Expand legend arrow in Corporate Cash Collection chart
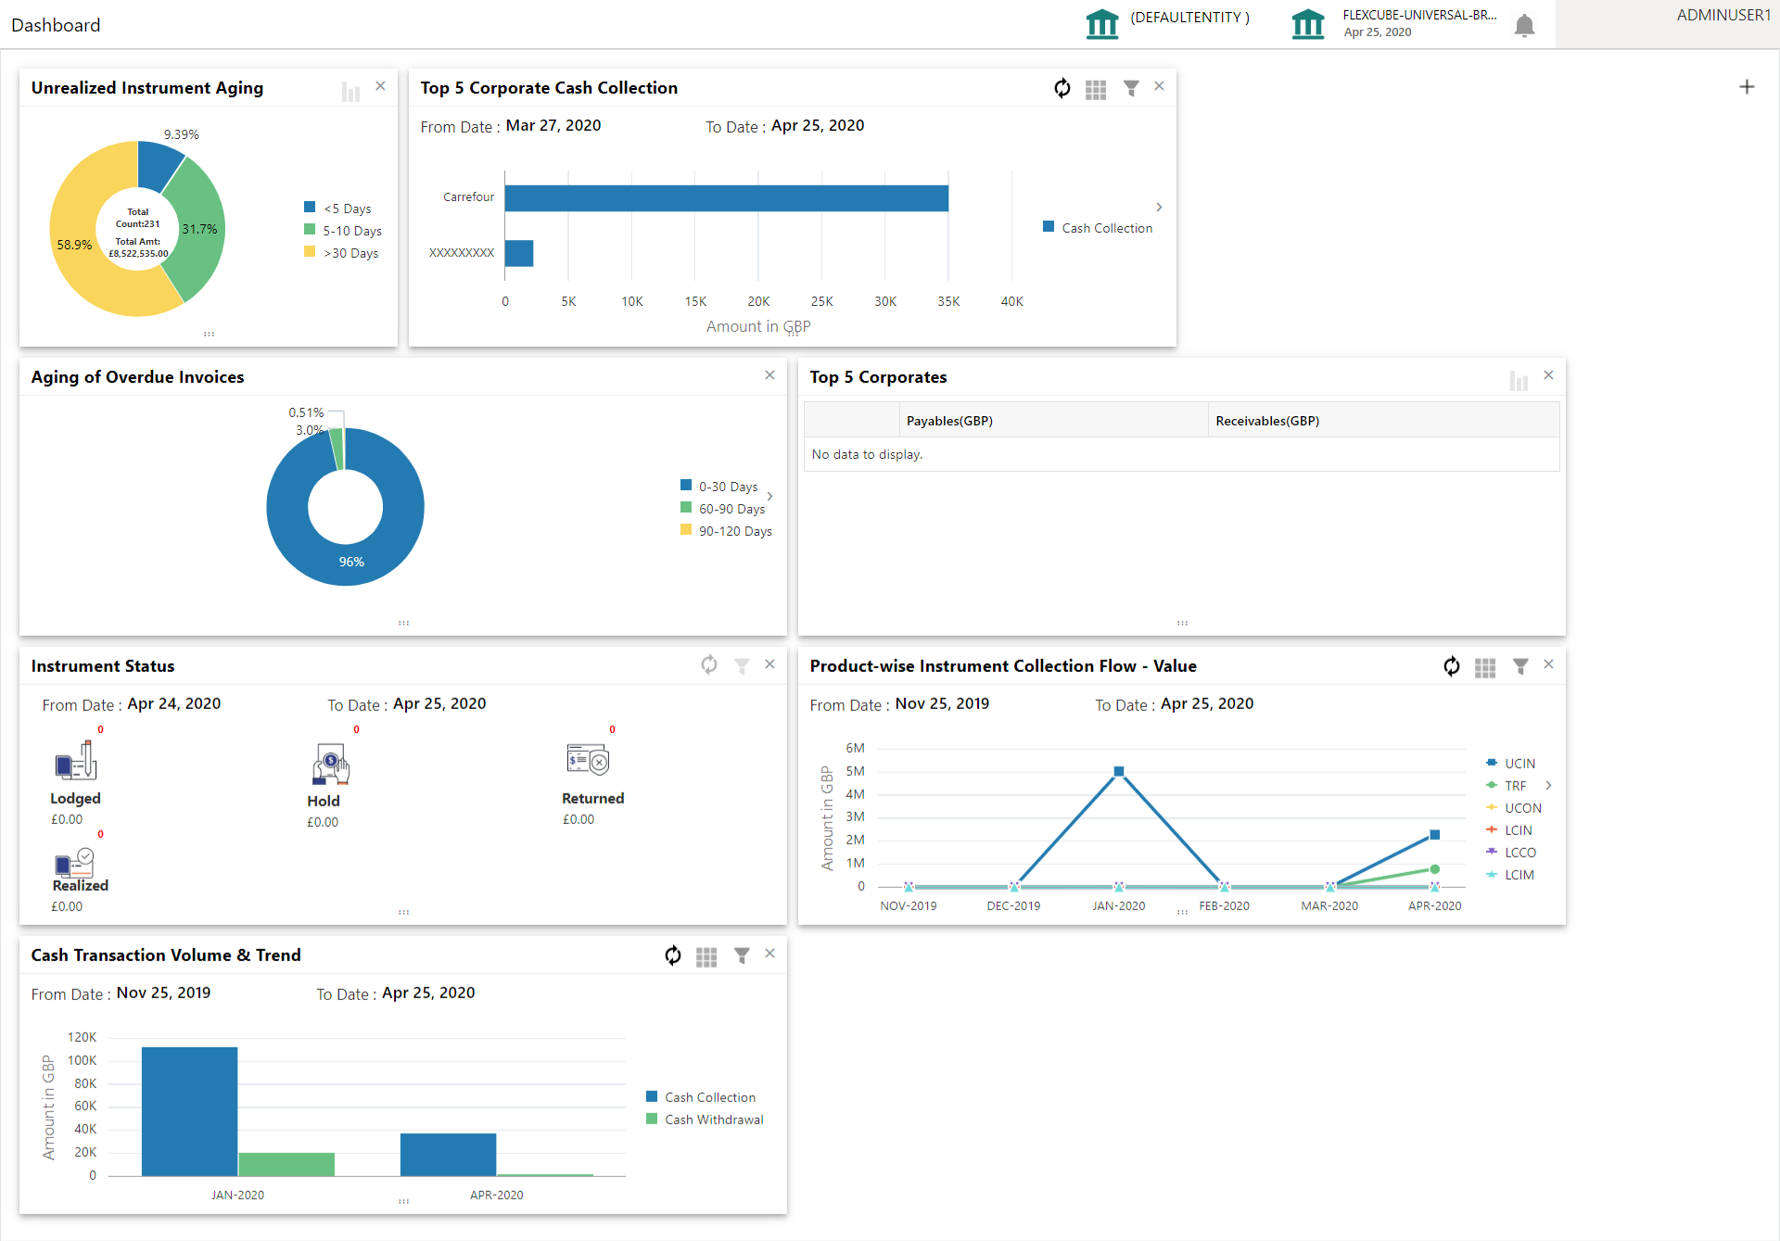The width and height of the screenshot is (1780, 1241). [1159, 207]
